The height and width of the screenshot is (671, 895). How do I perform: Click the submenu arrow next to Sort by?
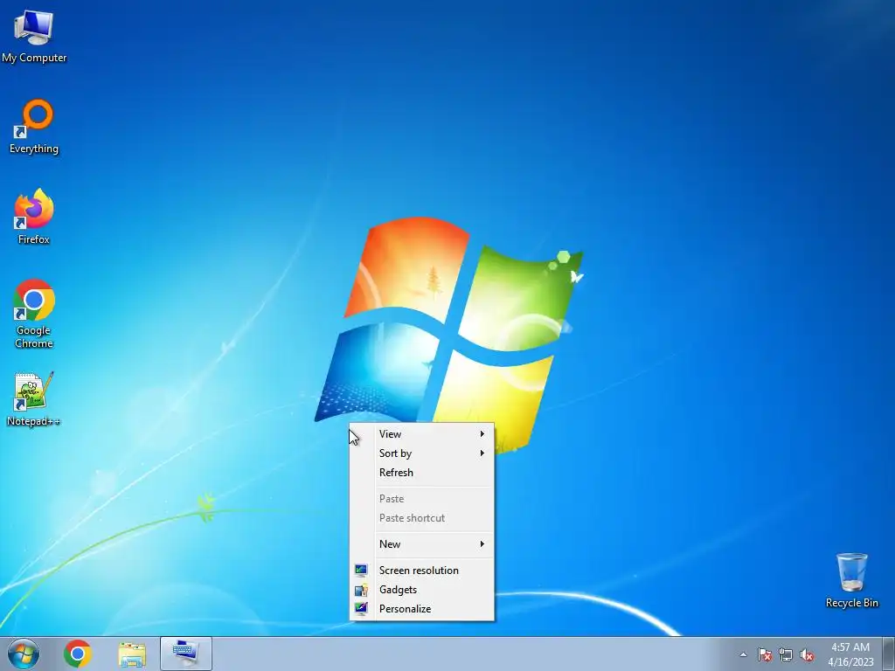[482, 453]
